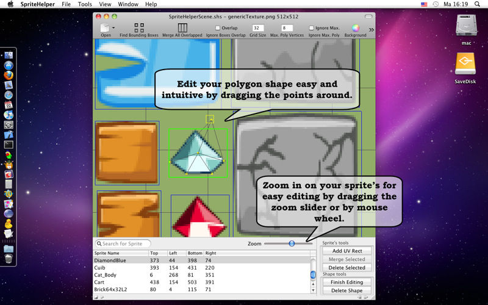Image resolution: width=488 pixels, height=305 pixels.
Task: Open Finder from the dock
Action: point(9,56)
